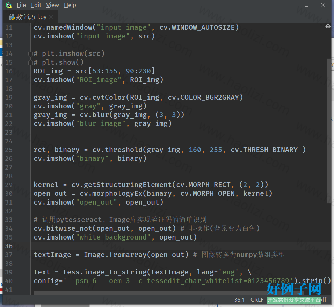This screenshot has height=307, width=334.
Task: Click line number 16 in gutter
Action: (9, 71)
